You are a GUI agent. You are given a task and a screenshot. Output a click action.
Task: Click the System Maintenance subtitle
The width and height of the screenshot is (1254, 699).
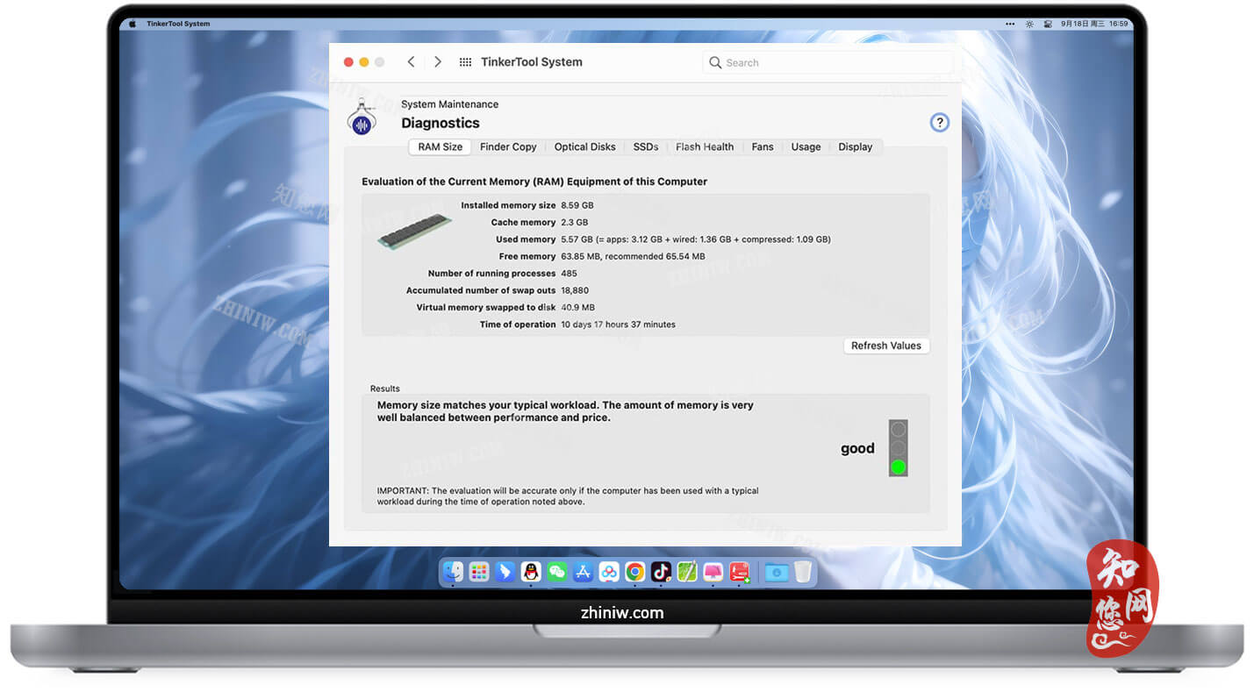click(x=449, y=104)
